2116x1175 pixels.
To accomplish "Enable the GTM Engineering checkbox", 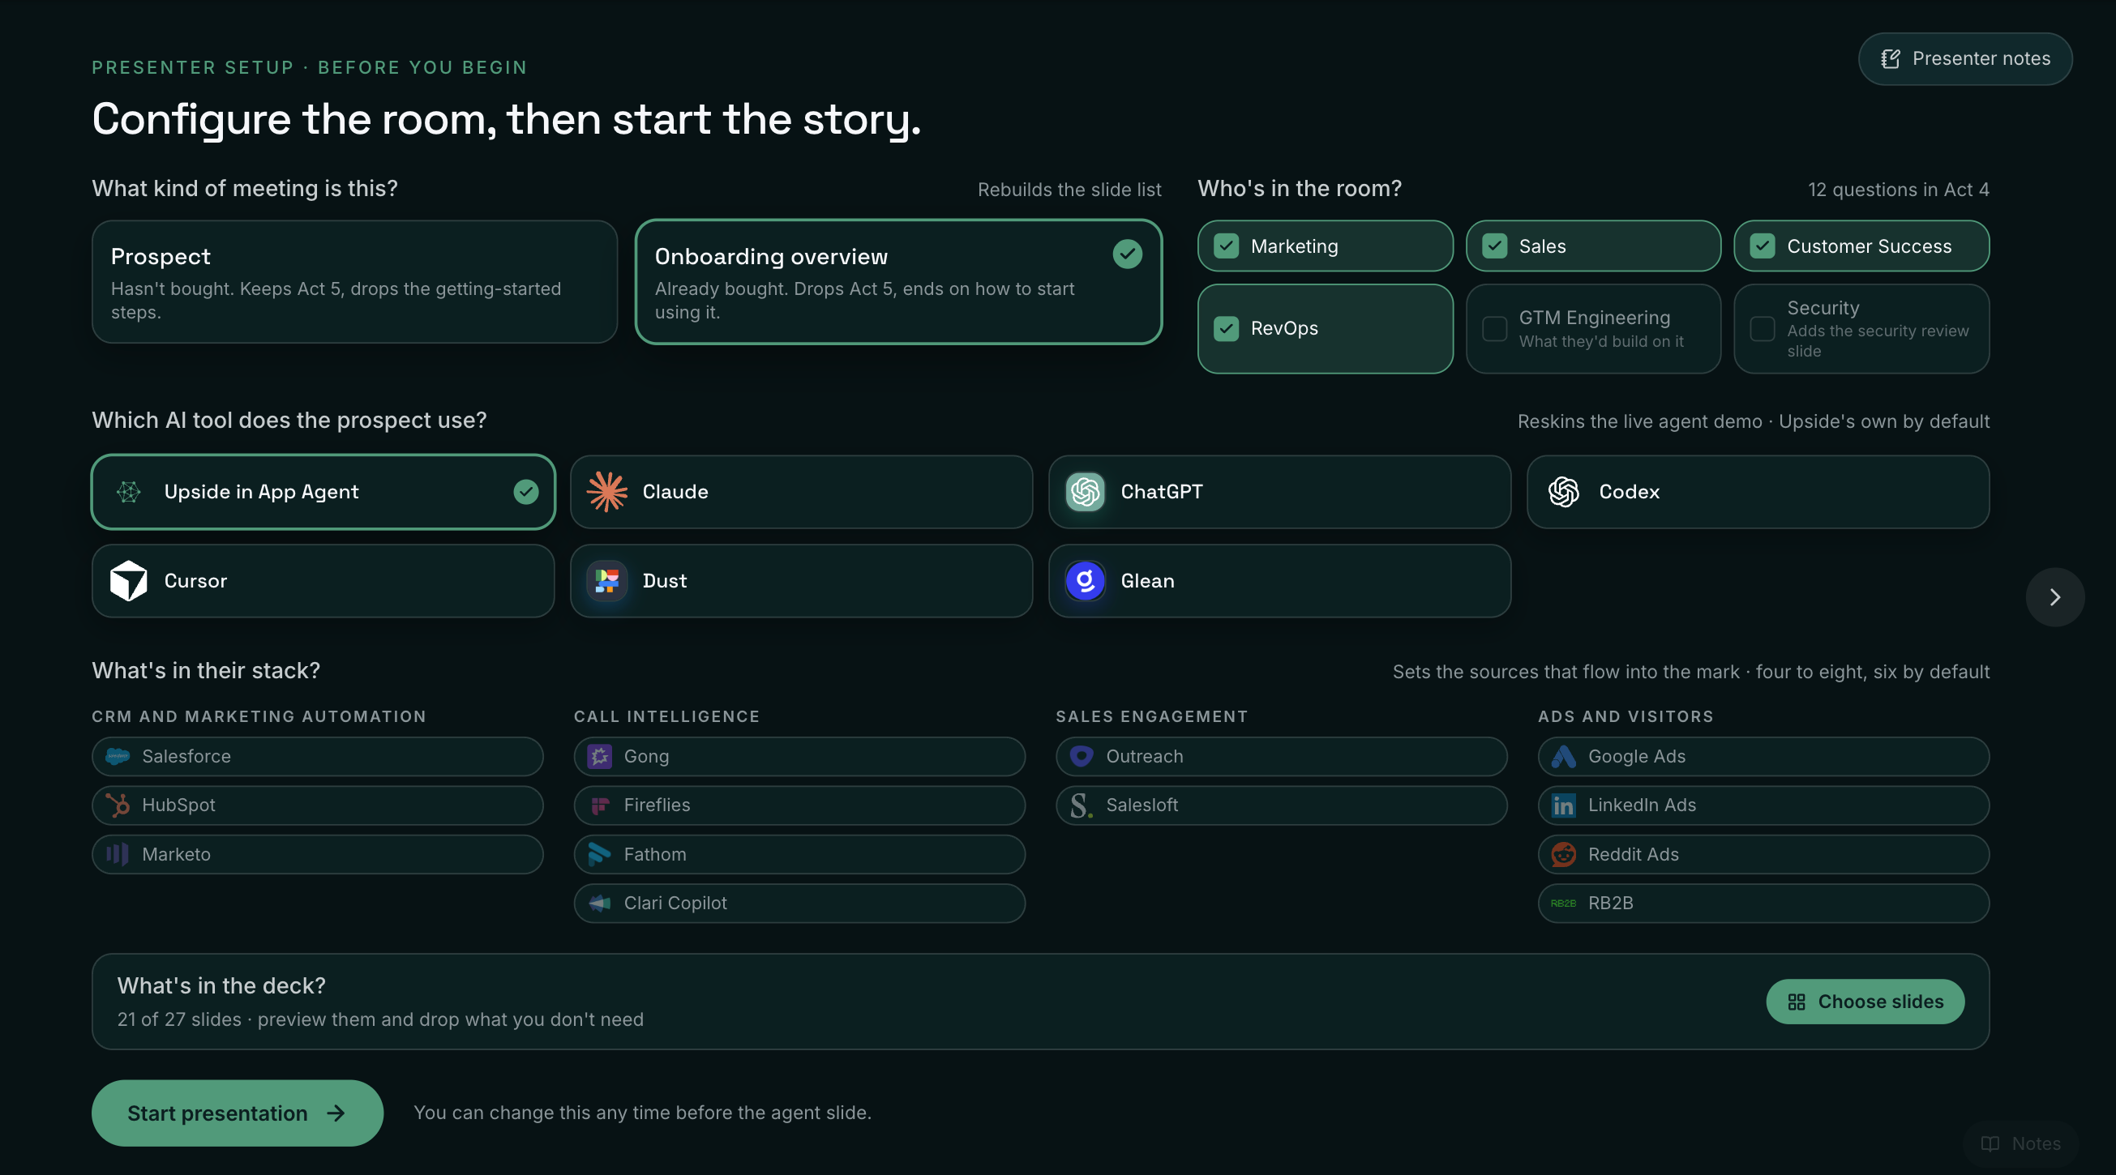I will click(1494, 328).
